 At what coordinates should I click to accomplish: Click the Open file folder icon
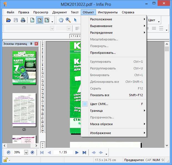pyautogui.click(x=8, y=20)
